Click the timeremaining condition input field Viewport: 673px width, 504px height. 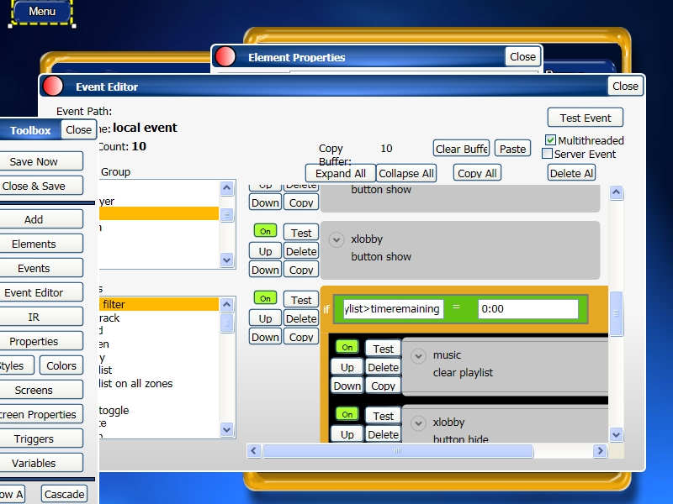pos(393,308)
